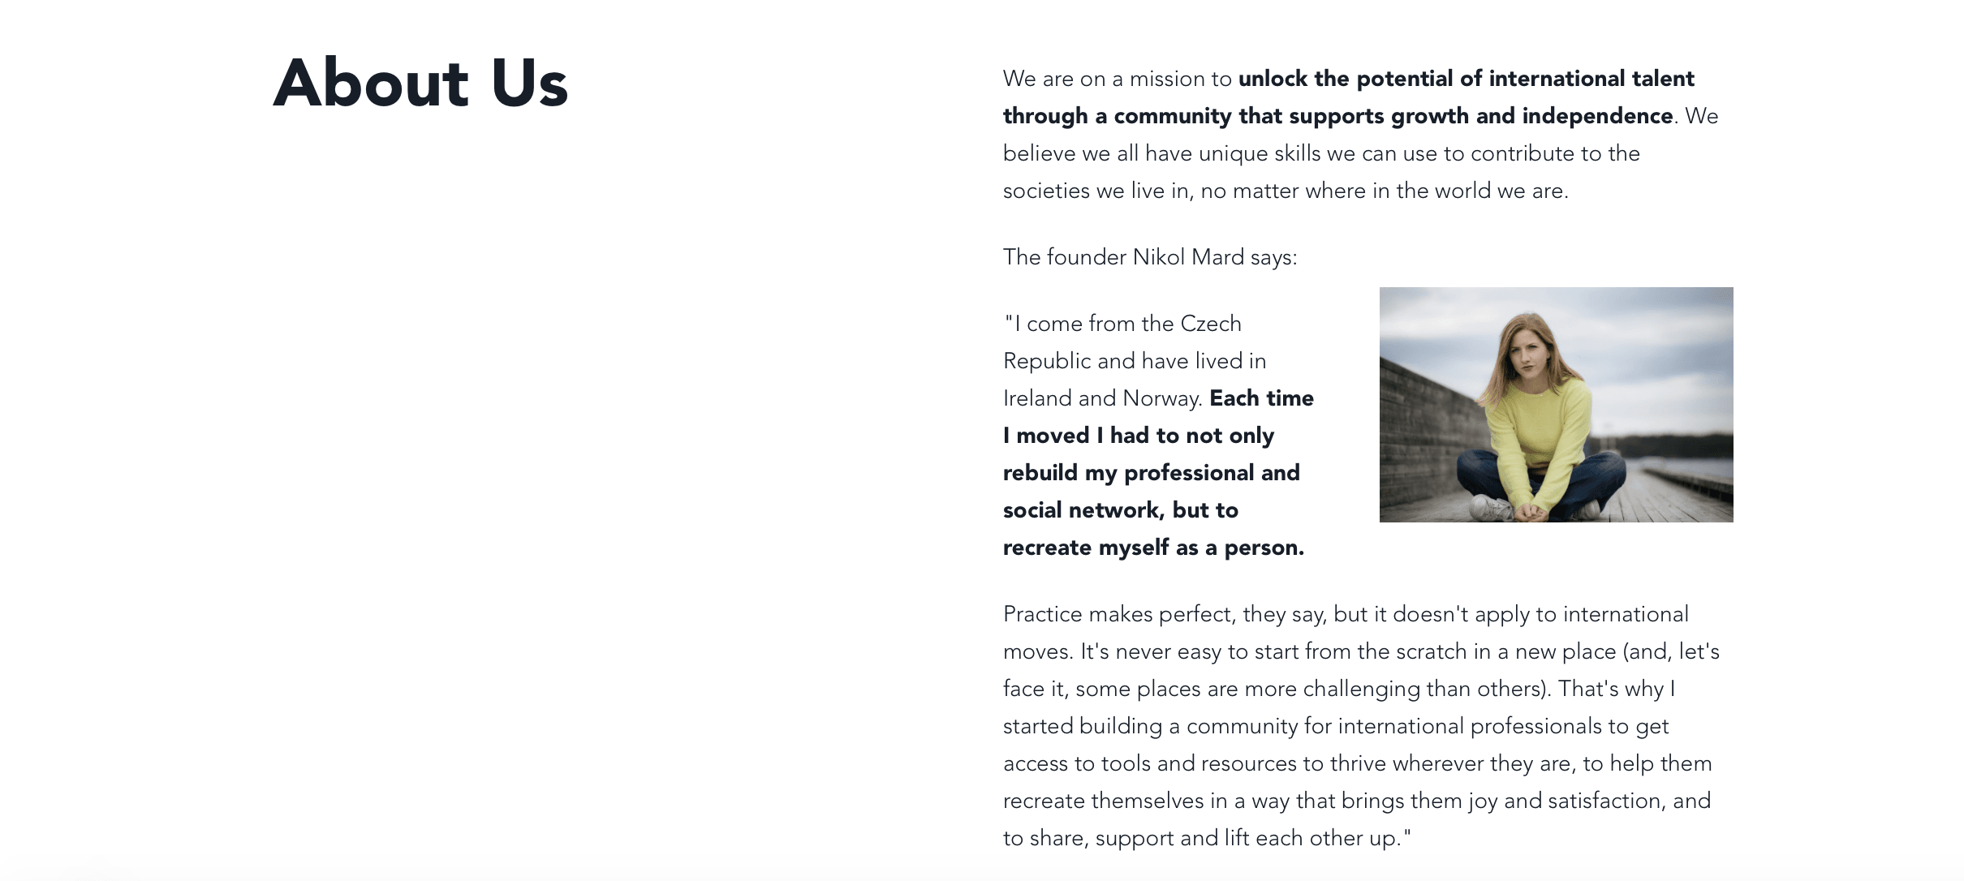The width and height of the screenshot is (1964, 881).
Task: Click bold text 'unlock the potential of international talent'
Action: point(1466,79)
